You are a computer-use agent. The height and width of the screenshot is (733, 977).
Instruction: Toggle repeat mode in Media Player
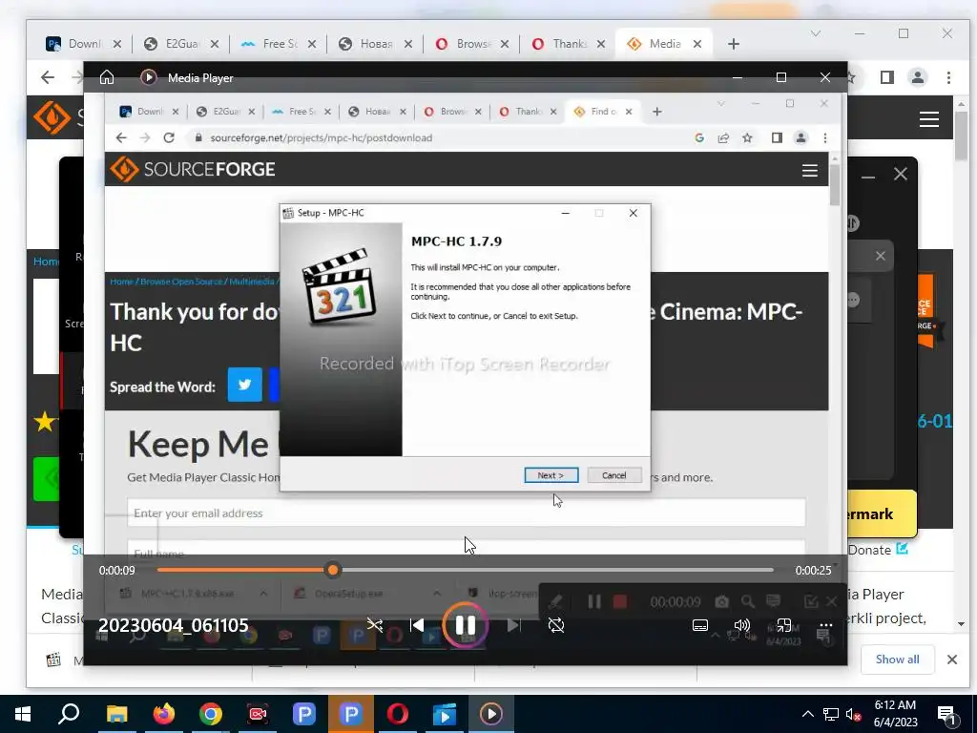556,625
